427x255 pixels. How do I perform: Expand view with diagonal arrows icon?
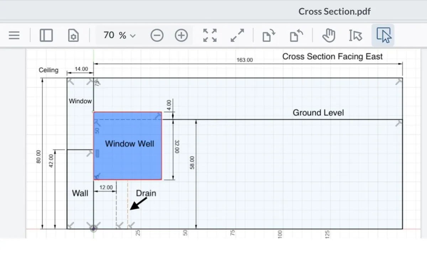coord(237,35)
